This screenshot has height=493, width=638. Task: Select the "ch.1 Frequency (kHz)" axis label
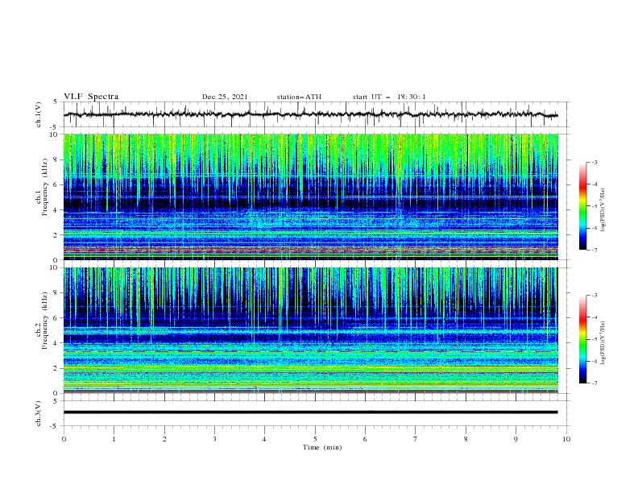pyautogui.click(x=42, y=188)
